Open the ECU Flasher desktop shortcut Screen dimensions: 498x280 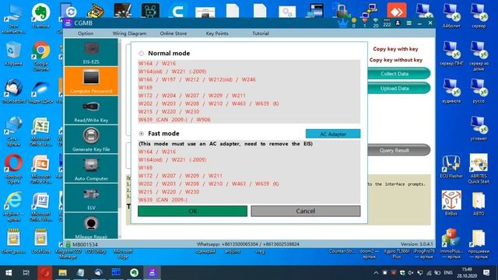(451, 167)
